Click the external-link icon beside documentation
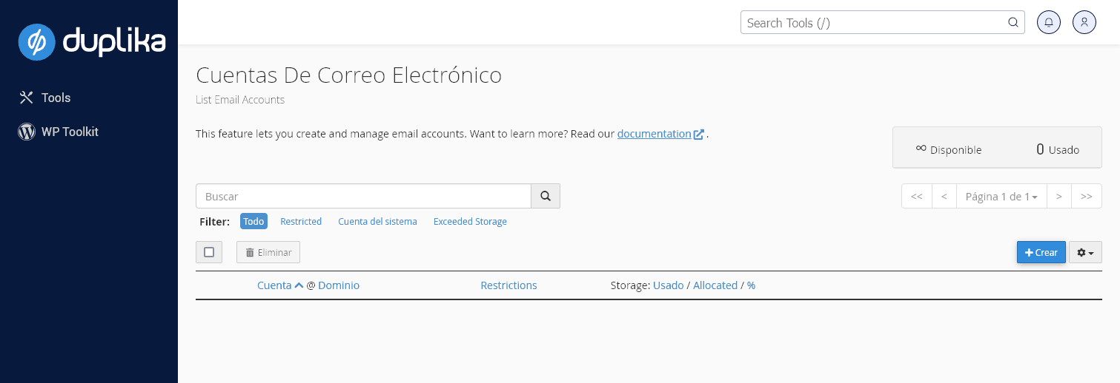The image size is (1120, 383). pyautogui.click(x=698, y=135)
